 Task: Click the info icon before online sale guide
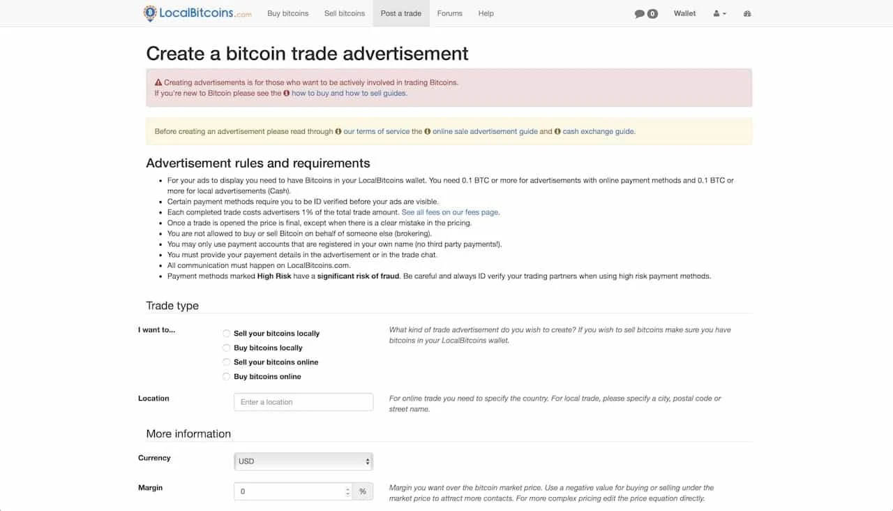click(x=428, y=131)
